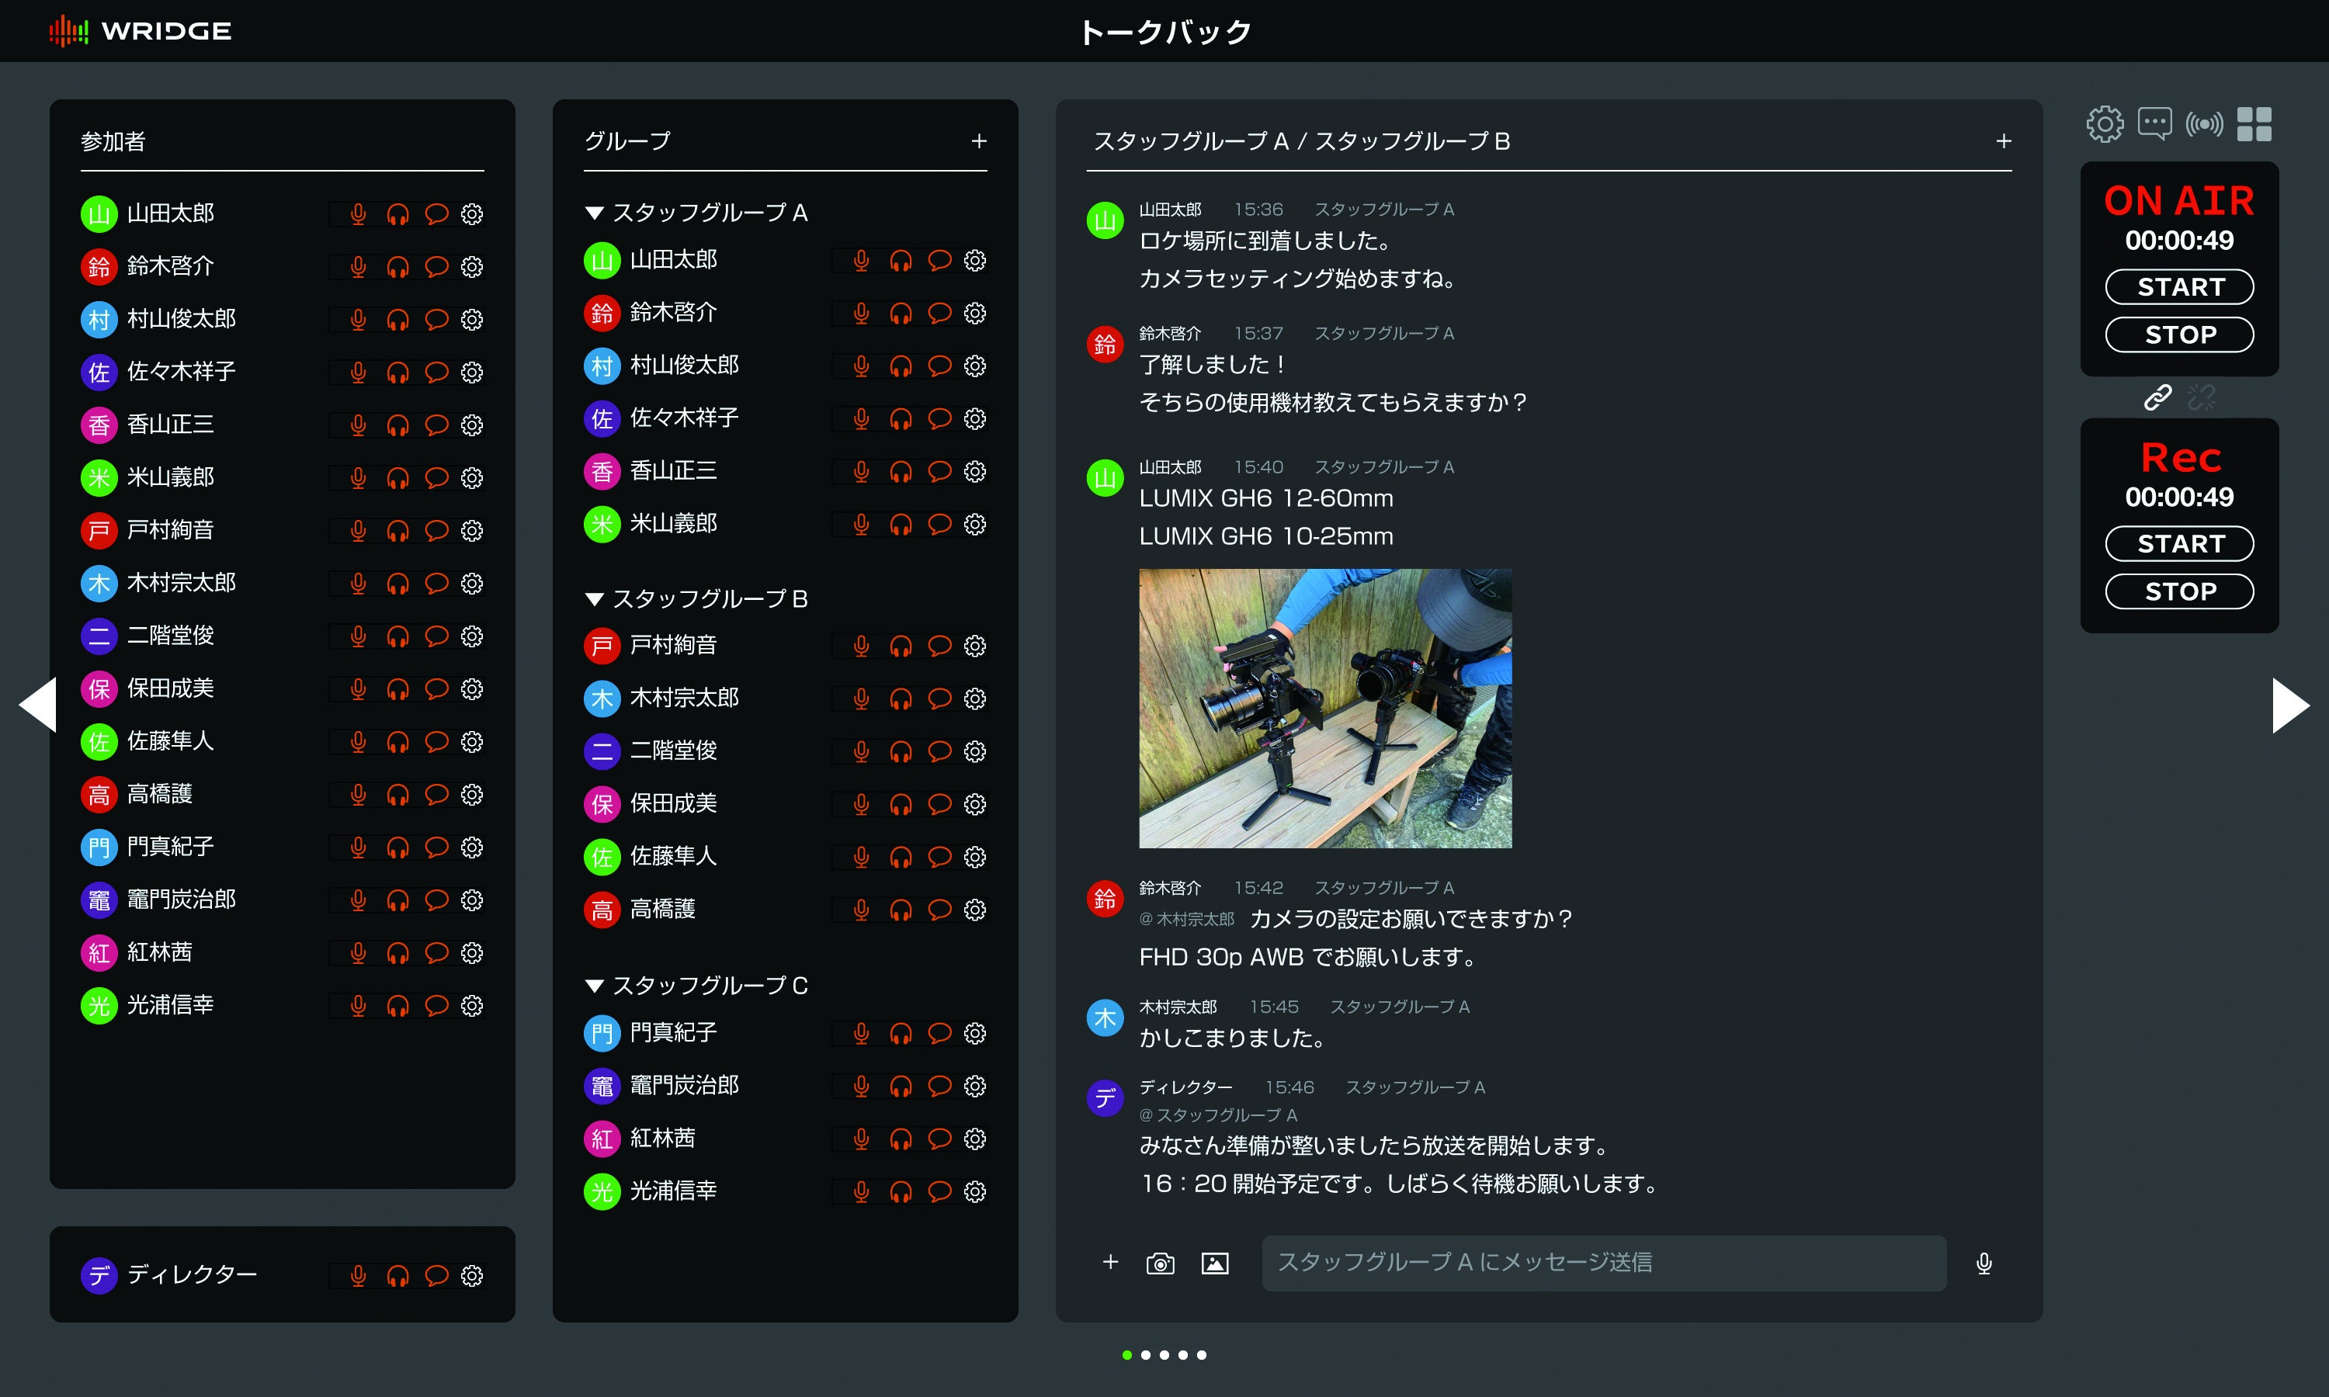Screen dimensions: 2329x1397
Task: Click the microphone icon right of message field
Action: pyautogui.click(x=1984, y=1264)
